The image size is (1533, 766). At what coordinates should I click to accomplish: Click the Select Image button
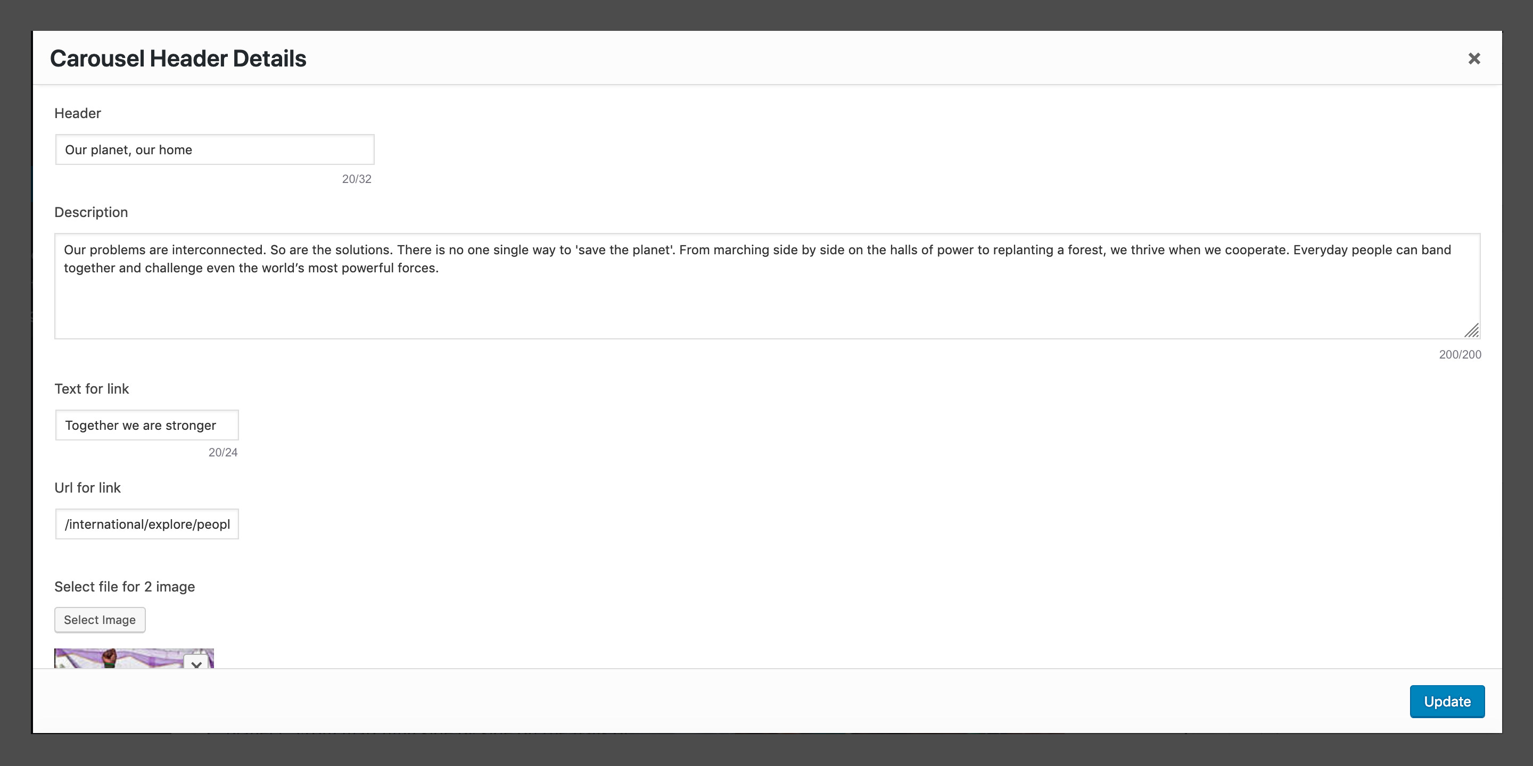tap(100, 620)
